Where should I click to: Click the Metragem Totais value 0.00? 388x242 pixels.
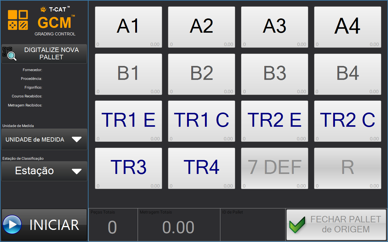coord(178,227)
